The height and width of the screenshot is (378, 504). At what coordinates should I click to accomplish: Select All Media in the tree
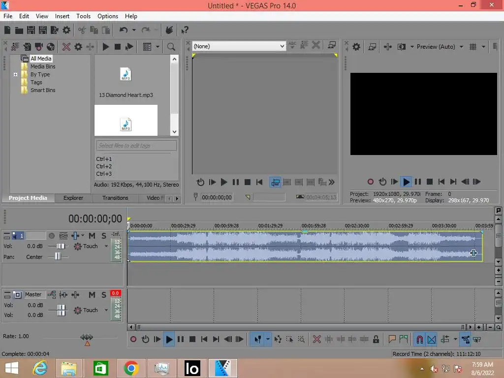click(x=41, y=59)
